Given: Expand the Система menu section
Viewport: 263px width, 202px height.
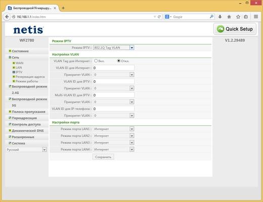Looking at the screenshot, I should point(18,143).
